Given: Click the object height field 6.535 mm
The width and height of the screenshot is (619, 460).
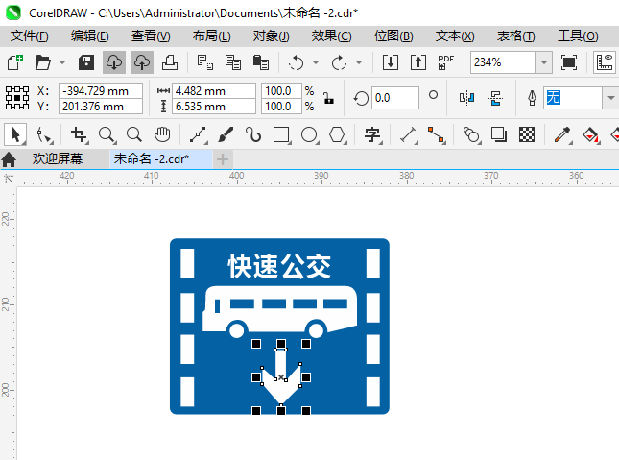Looking at the screenshot, I should click(x=214, y=107).
